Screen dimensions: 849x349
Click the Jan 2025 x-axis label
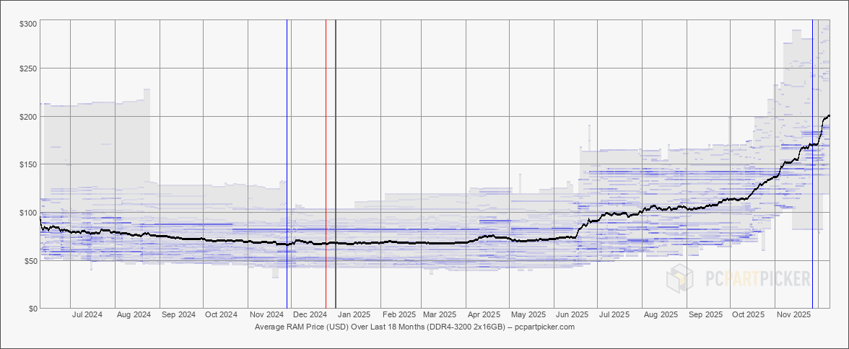click(354, 315)
